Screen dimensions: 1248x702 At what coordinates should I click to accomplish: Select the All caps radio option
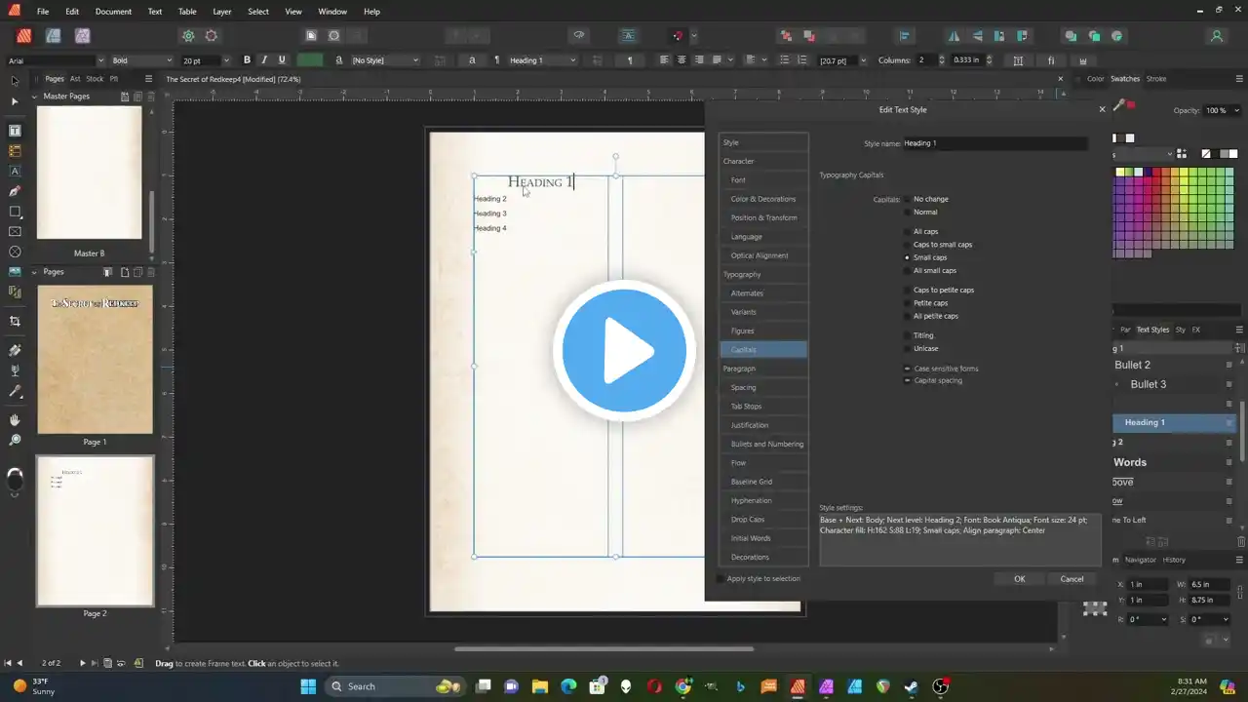click(x=908, y=232)
